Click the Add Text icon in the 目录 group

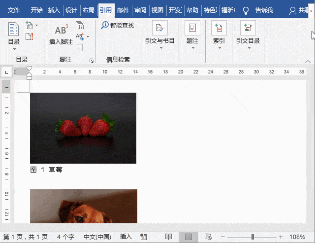(x=30, y=25)
